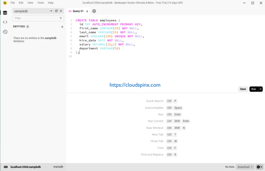Image resolution: width=265 pixels, height=171 pixels.
Task: Refresh the sampledb database schema
Action: 56,11
